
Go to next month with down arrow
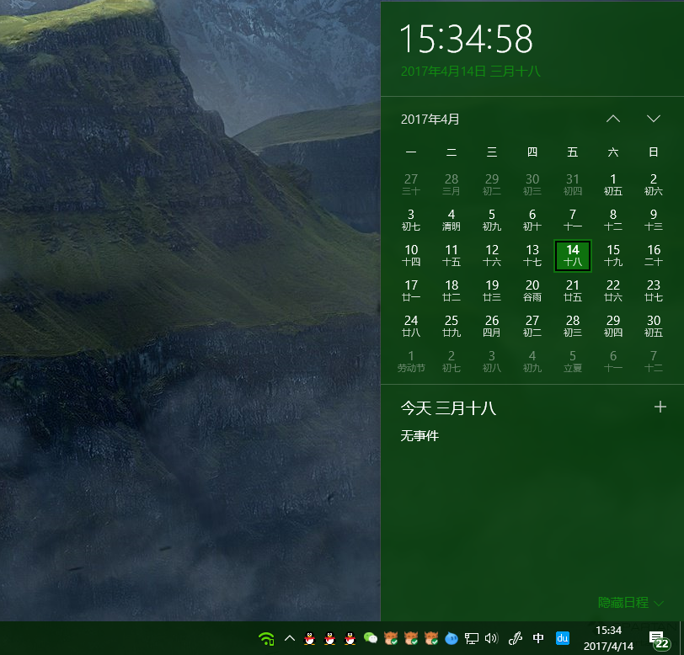[x=654, y=119]
